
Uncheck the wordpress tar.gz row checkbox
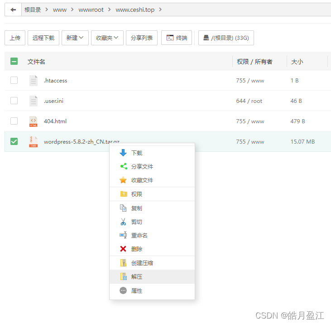click(x=14, y=141)
